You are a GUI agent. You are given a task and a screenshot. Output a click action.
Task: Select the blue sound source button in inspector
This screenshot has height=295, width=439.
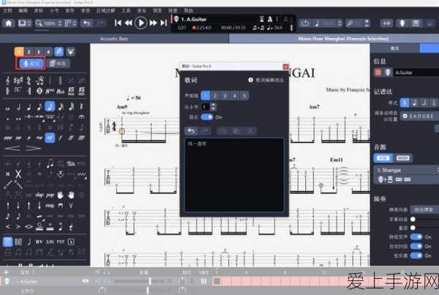tap(383, 158)
